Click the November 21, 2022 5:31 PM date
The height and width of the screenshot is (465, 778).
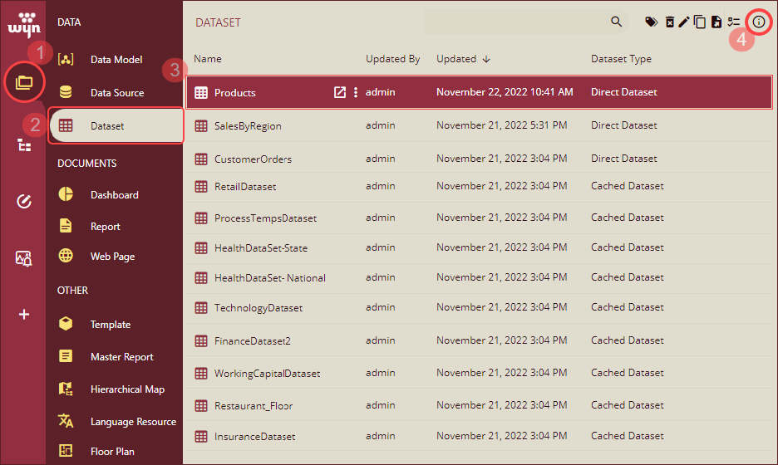point(502,125)
